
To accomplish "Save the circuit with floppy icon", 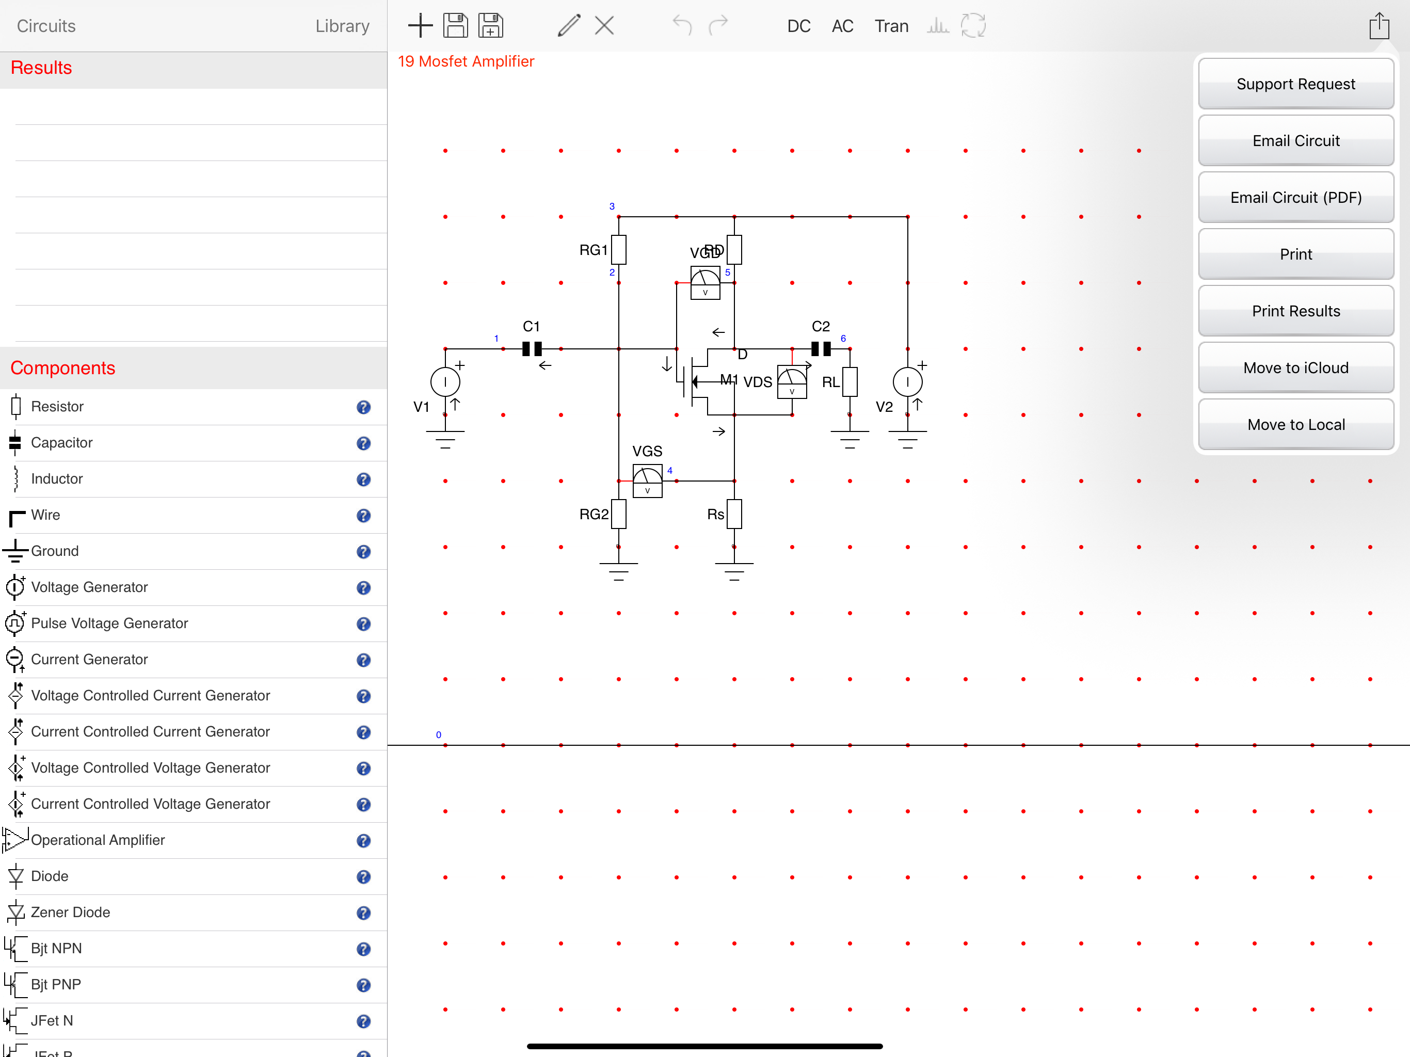I will tap(455, 26).
